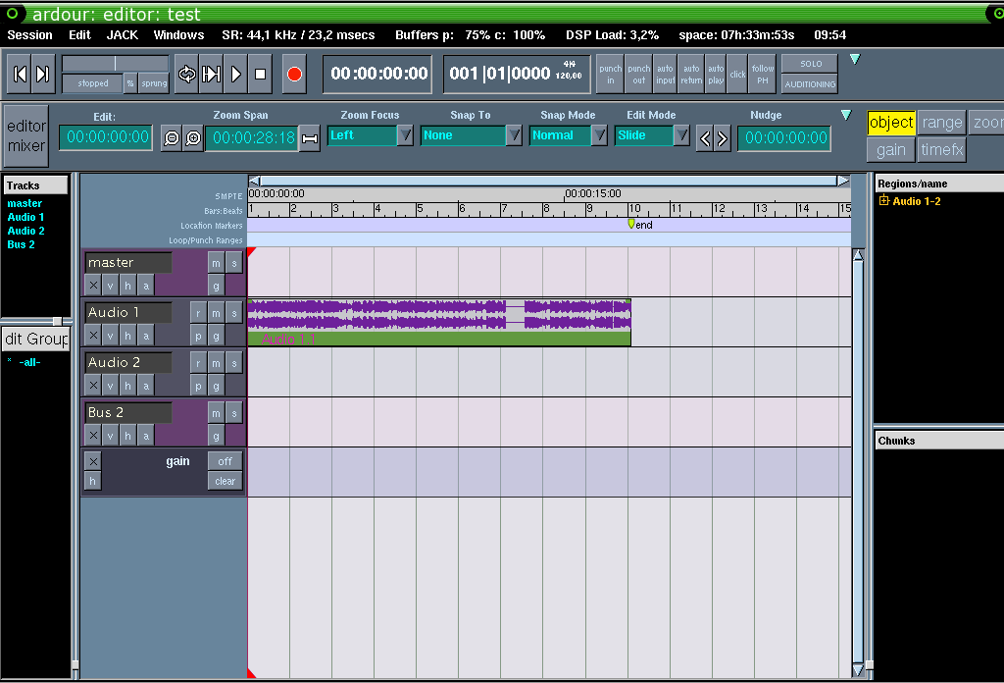Close the gain automation lane with X
The width and height of the screenshot is (1004, 683).
tap(93, 461)
